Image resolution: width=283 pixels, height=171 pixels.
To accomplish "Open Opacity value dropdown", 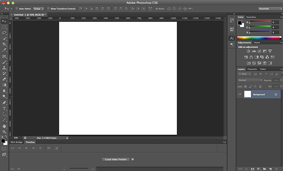I will pyautogui.click(x=281, y=80).
